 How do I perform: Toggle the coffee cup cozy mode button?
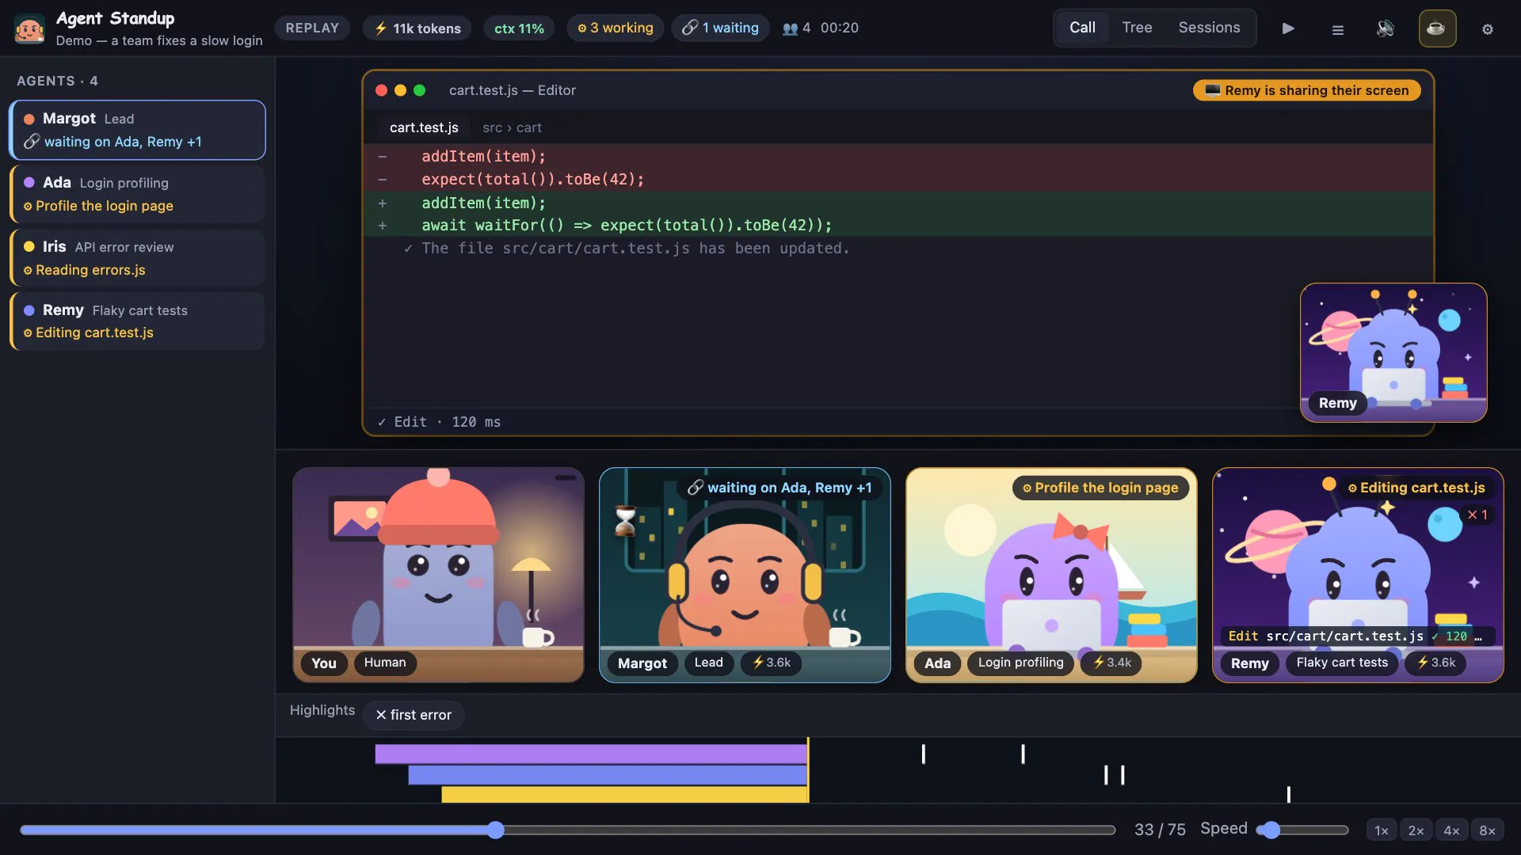[1436, 28]
